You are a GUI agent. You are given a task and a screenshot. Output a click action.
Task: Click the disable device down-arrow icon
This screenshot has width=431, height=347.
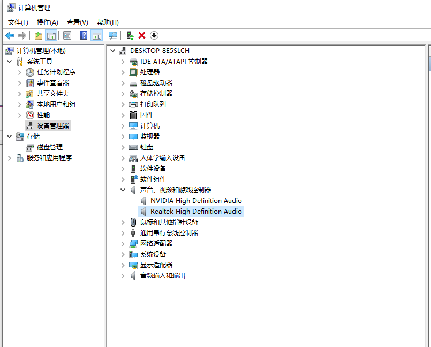click(154, 35)
